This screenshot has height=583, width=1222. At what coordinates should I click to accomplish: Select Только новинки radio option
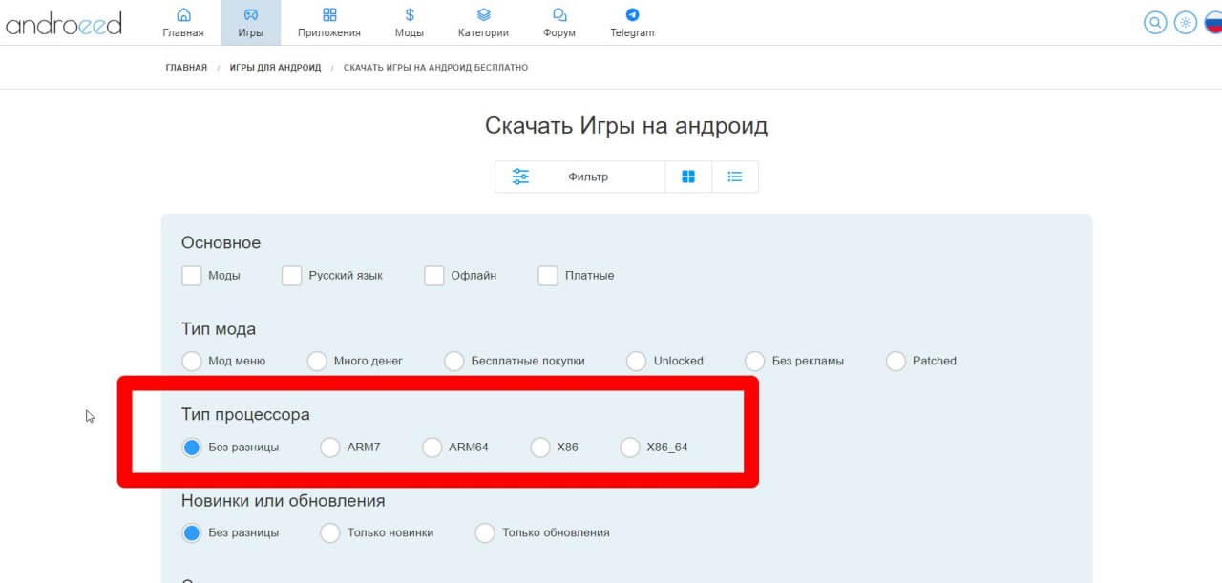pyautogui.click(x=330, y=533)
